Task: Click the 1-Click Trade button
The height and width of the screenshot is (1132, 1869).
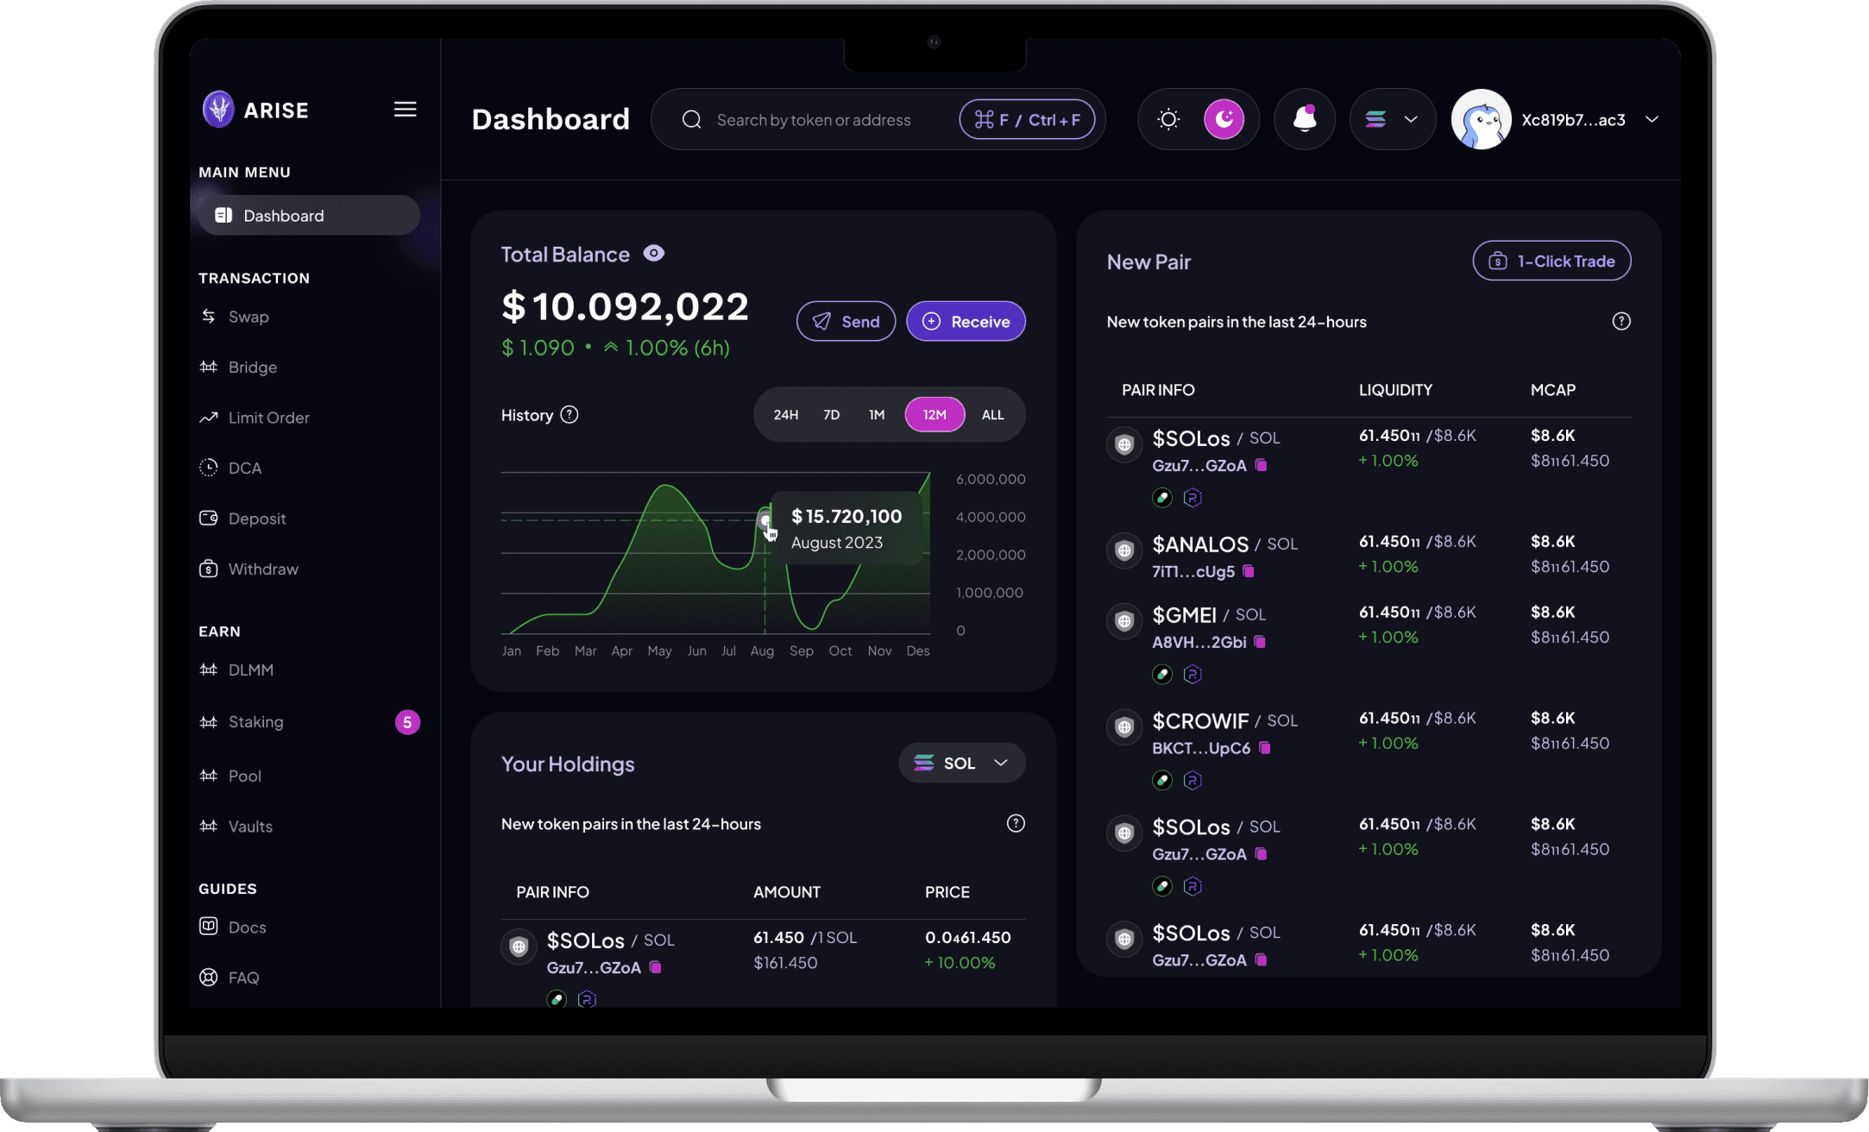Action: tap(1551, 261)
